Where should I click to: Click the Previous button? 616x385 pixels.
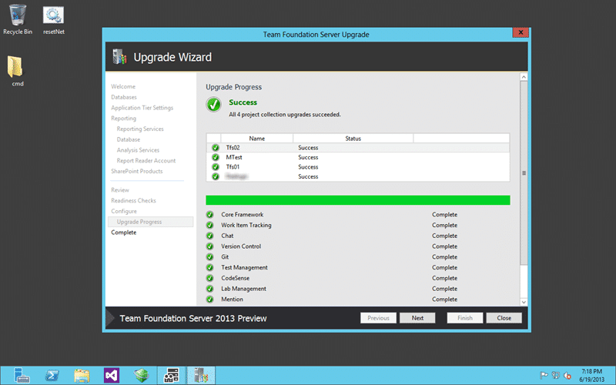378,318
